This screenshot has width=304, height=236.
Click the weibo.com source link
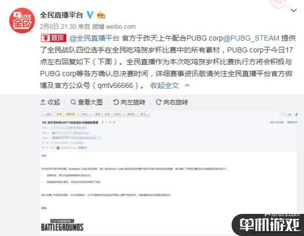tap(121, 27)
